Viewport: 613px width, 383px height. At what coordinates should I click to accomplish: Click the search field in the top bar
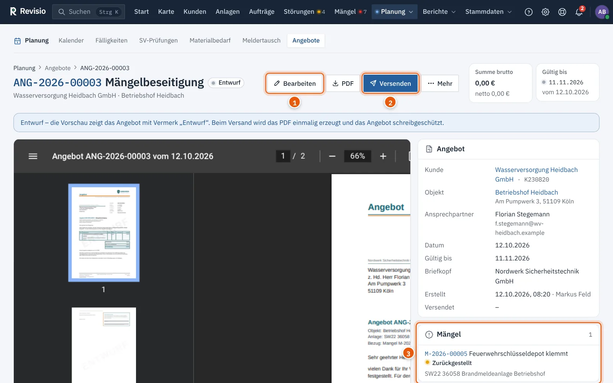click(89, 12)
